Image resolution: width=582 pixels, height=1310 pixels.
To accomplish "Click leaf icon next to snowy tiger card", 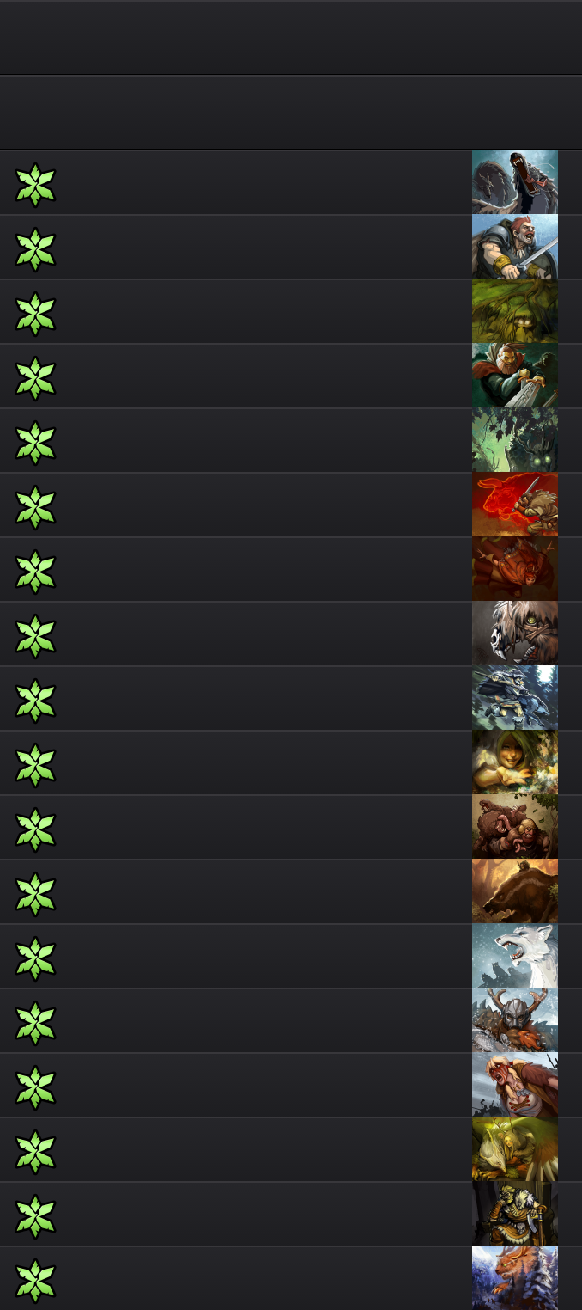I will (x=35, y=1282).
